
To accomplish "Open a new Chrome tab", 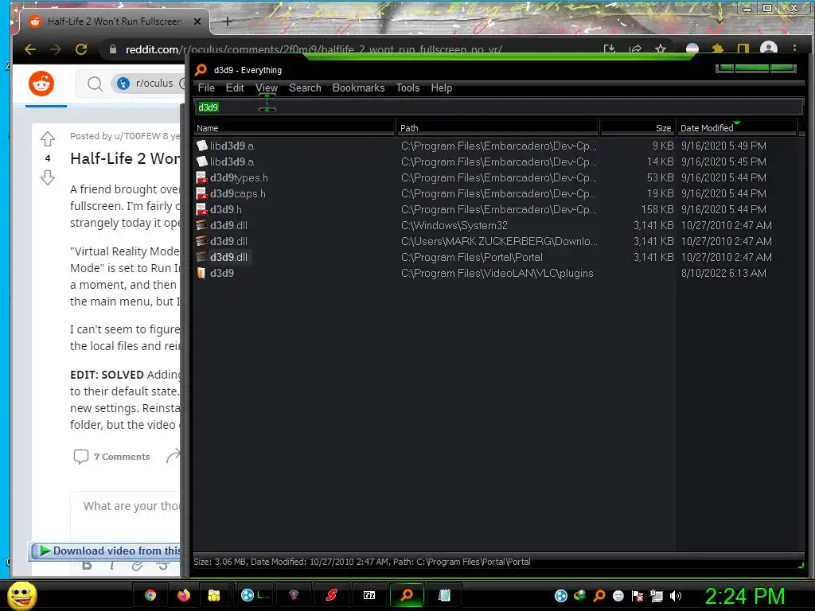I will 227,21.
